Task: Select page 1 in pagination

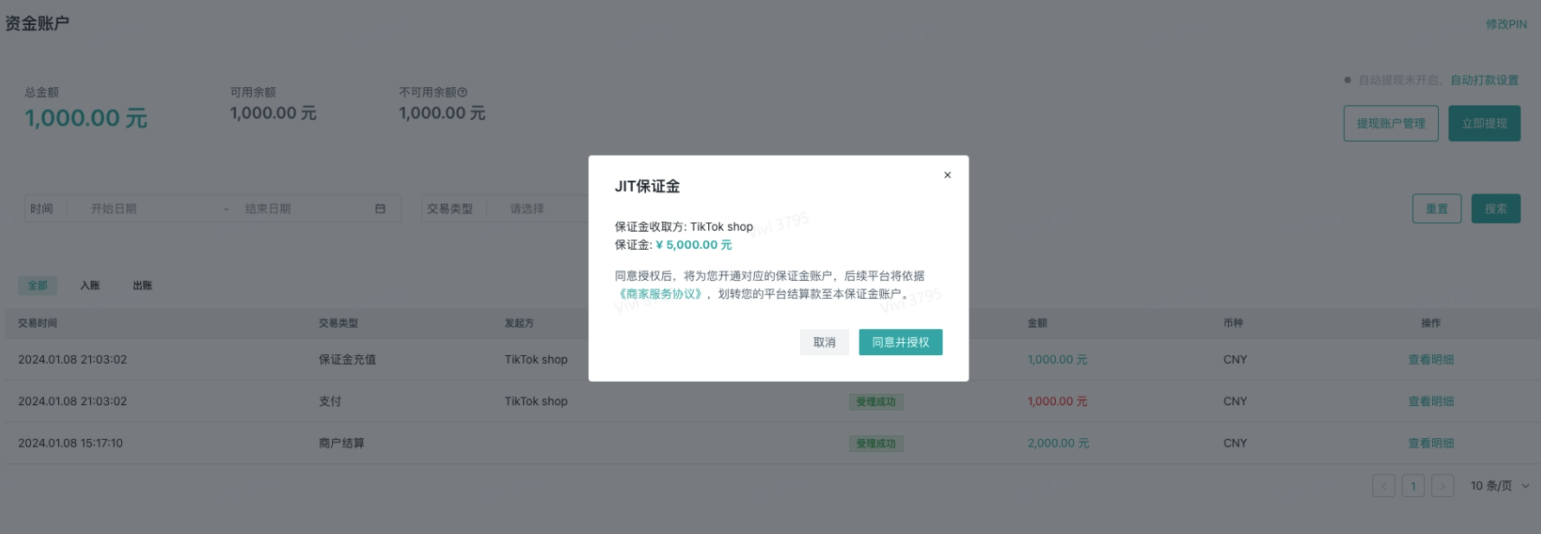Action: pos(1413,486)
